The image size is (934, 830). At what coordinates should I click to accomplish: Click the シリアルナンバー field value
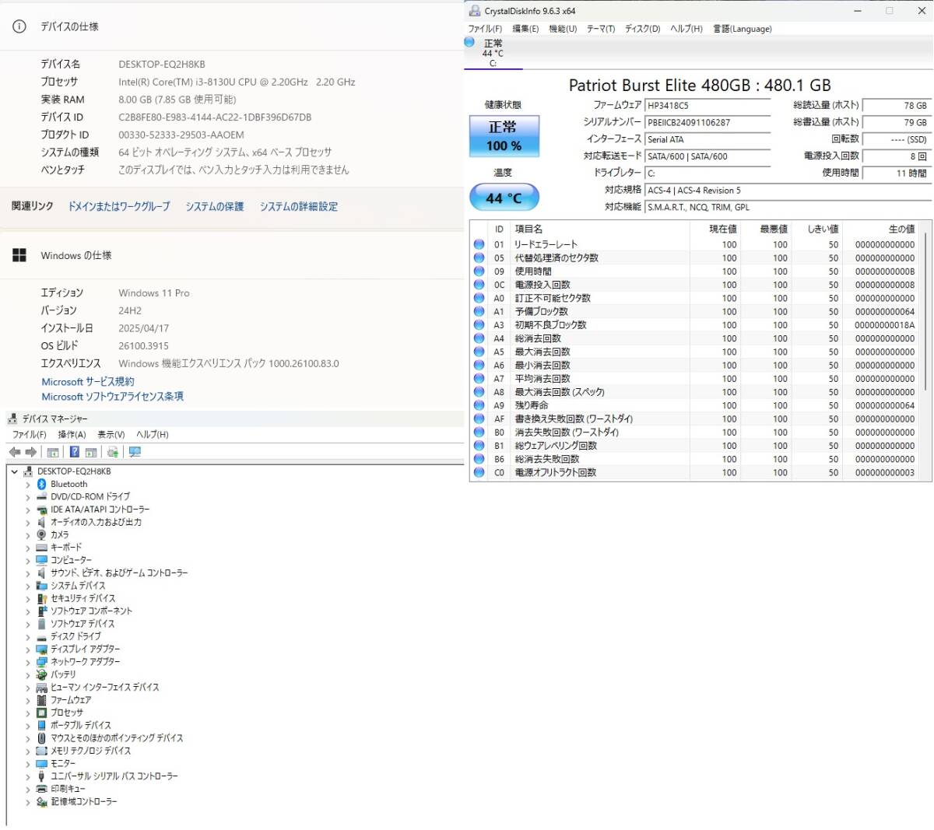tap(707, 123)
